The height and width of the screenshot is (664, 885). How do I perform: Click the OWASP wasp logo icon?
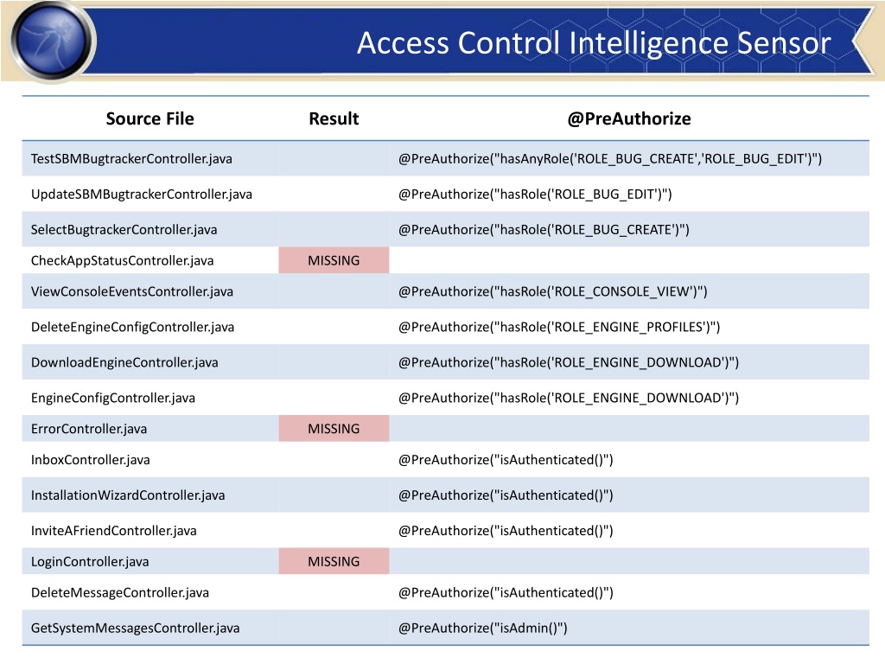pyautogui.click(x=51, y=41)
